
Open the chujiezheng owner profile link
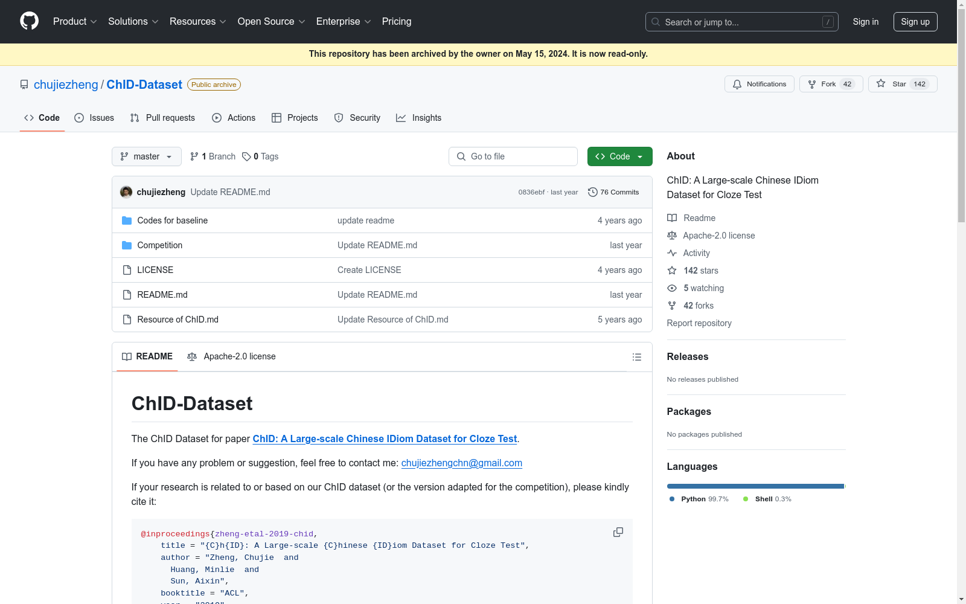pyautogui.click(x=66, y=85)
